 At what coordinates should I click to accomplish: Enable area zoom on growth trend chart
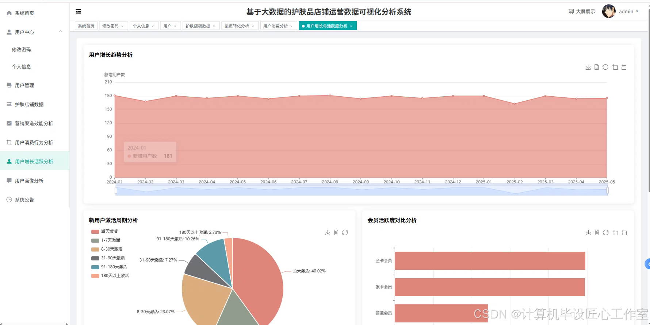coord(615,67)
